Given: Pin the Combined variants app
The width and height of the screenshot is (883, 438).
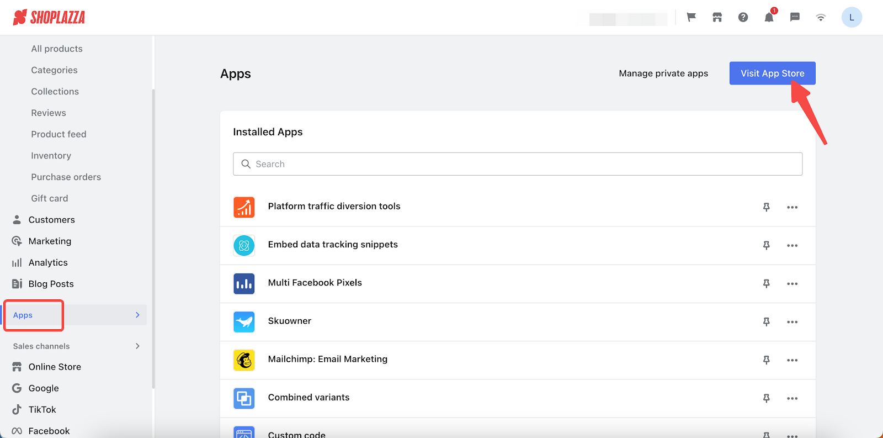Looking at the screenshot, I should click(766, 398).
